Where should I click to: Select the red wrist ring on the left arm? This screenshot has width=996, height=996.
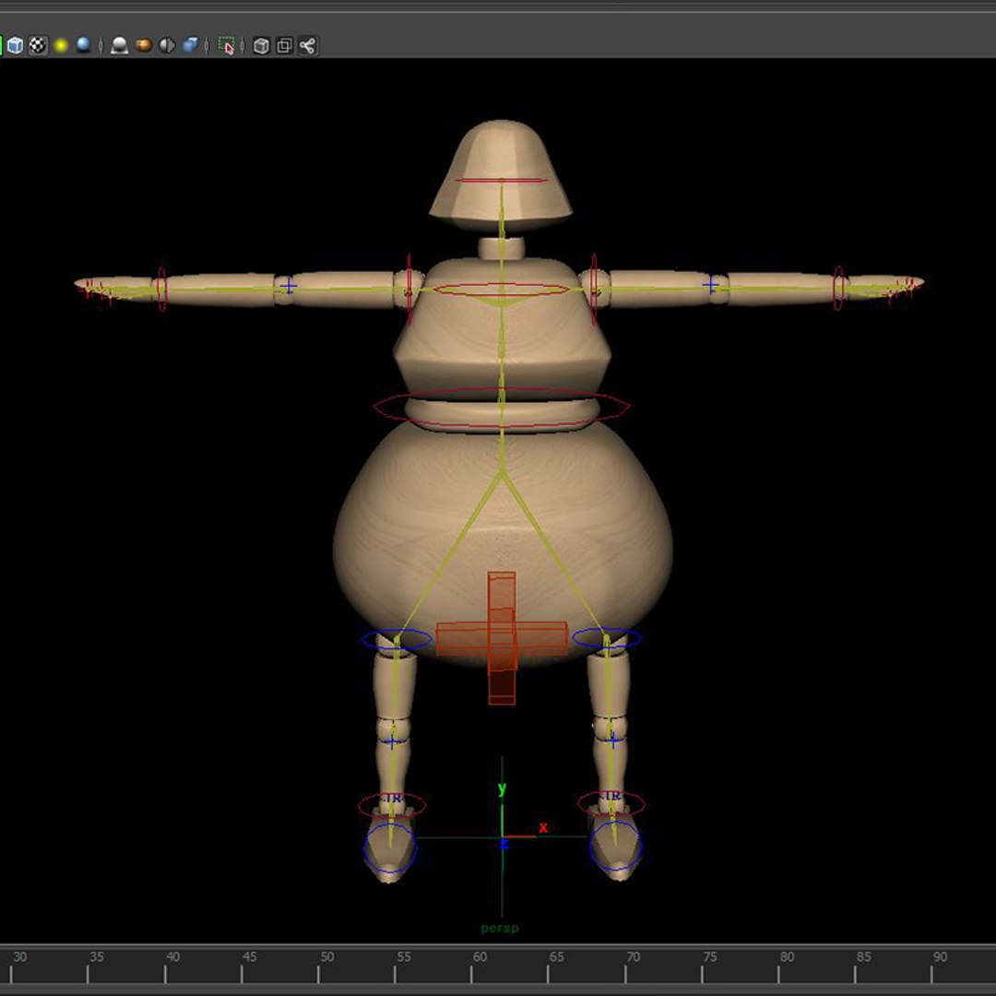(161, 289)
